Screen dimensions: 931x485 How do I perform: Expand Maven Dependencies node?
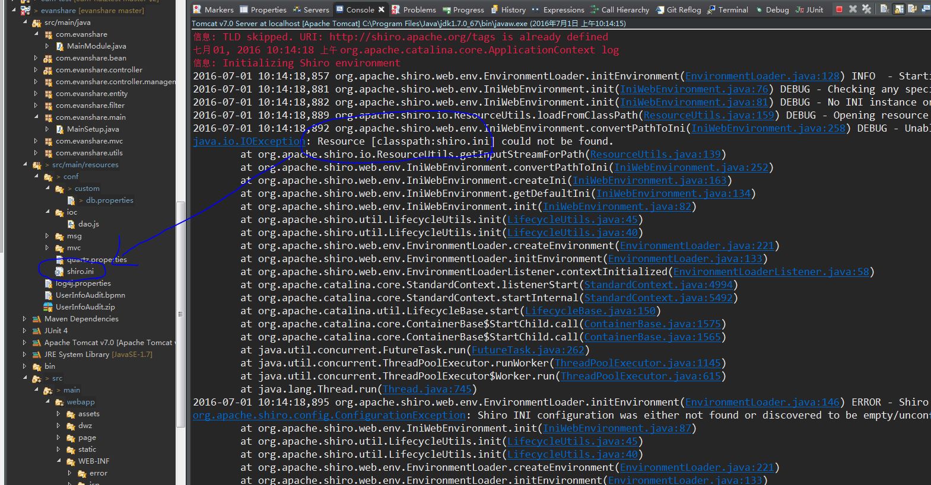point(25,319)
